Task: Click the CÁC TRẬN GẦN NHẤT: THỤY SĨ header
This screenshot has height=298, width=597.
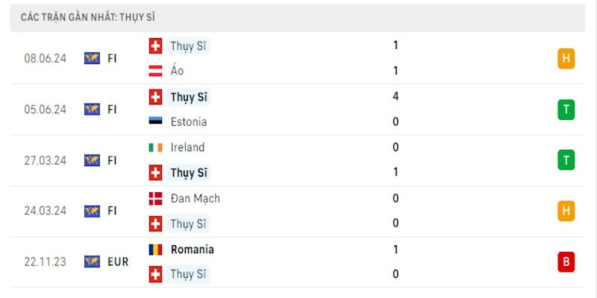Action: [88, 17]
